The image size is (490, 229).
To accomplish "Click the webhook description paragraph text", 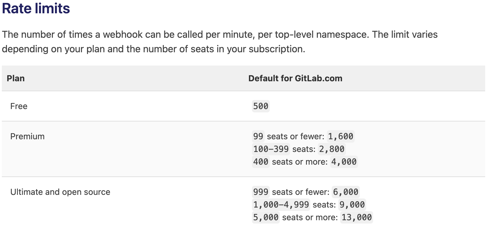I will 220,42.
